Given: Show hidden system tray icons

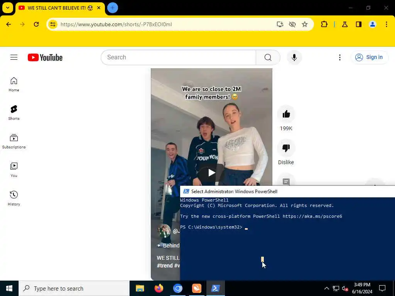Looking at the screenshot, I should (326, 288).
